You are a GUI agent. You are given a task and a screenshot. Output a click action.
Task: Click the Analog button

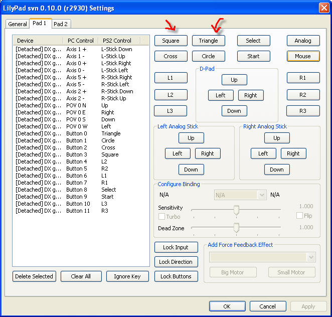303,41
